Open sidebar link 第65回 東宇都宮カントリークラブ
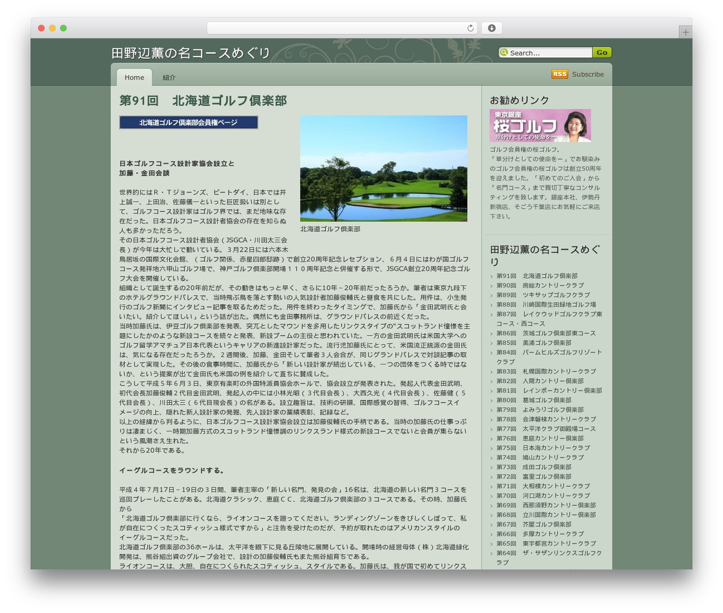 [x=546, y=543]
